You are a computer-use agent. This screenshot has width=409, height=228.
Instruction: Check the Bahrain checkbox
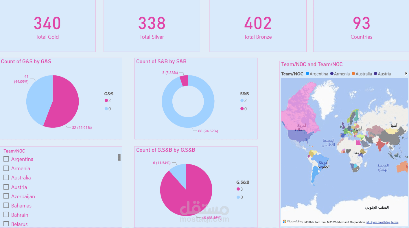(6, 214)
